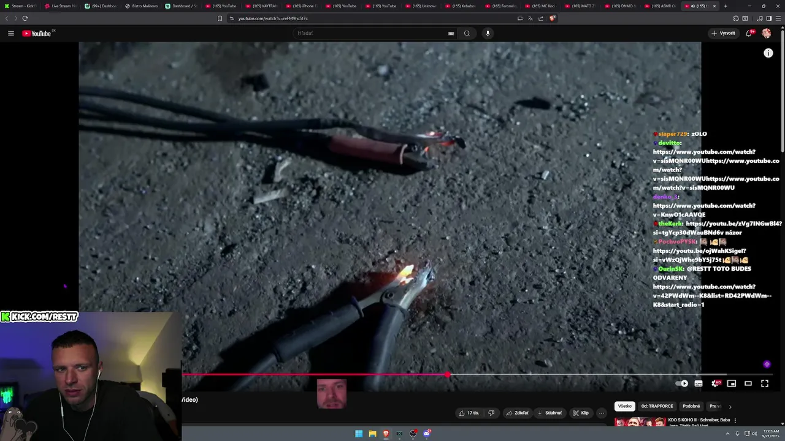Switch to theater mode
The width and height of the screenshot is (785, 441).
pos(748,383)
